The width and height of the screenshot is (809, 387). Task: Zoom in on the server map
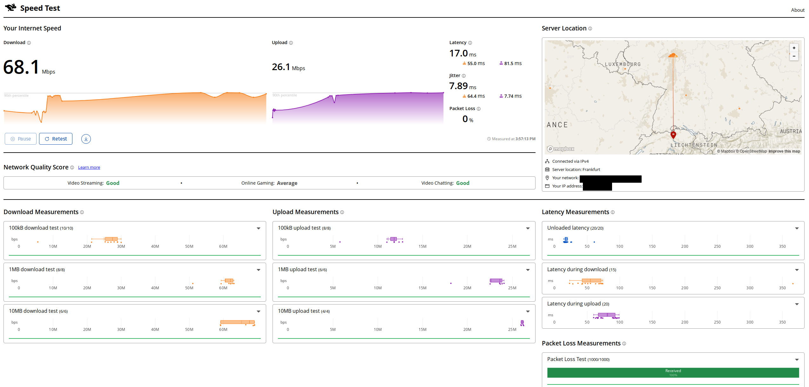(x=794, y=48)
